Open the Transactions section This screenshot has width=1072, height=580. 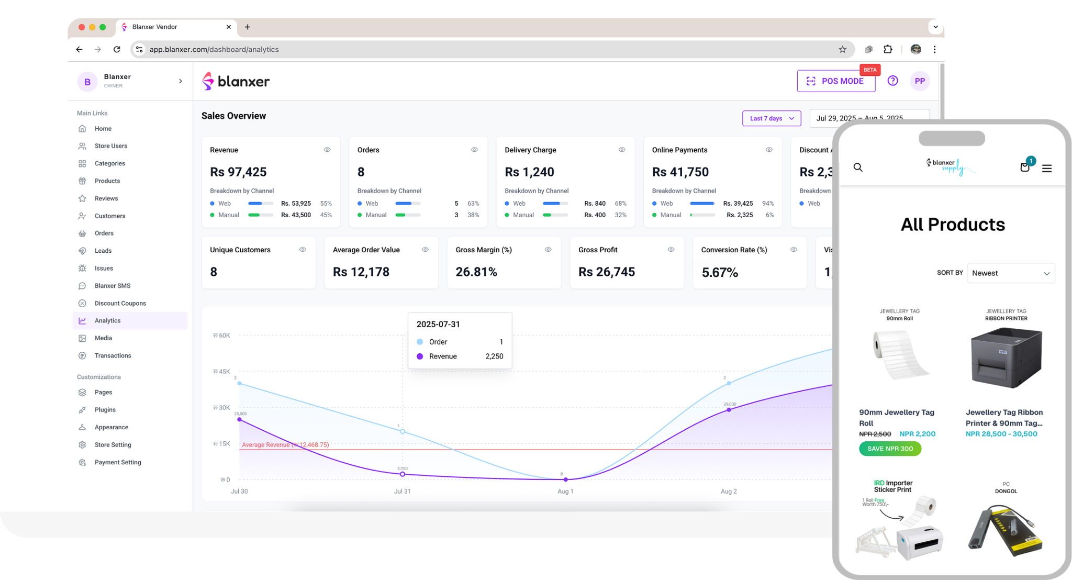111,355
